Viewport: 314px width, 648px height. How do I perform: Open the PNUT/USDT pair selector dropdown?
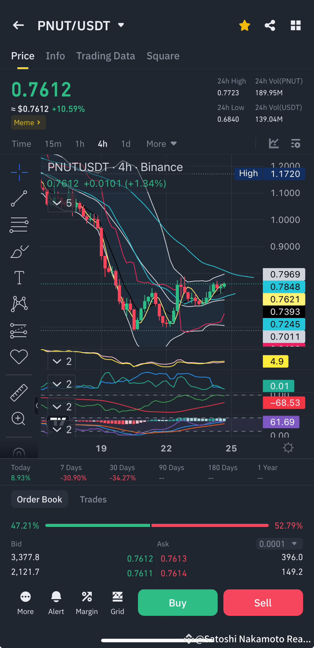(81, 25)
